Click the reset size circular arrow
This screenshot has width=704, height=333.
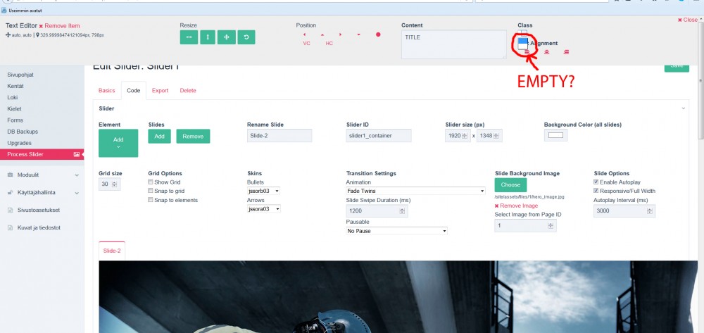pos(246,37)
